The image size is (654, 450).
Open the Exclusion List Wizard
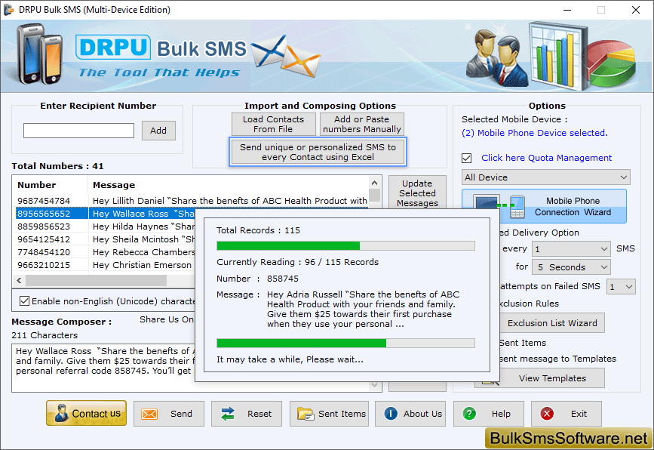coord(552,323)
